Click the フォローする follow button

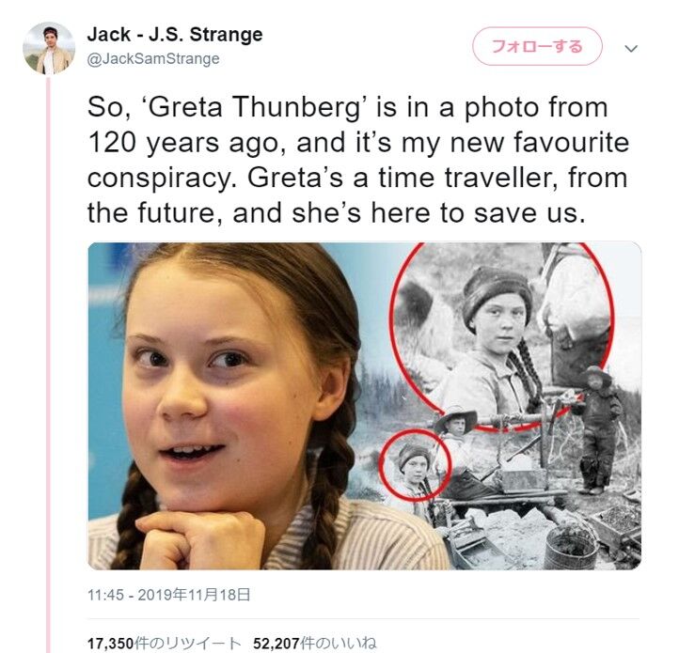537,46
